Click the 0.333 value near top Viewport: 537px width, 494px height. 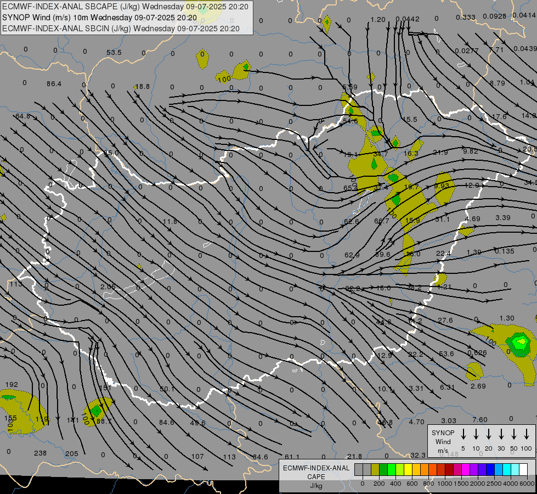pos(466,17)
